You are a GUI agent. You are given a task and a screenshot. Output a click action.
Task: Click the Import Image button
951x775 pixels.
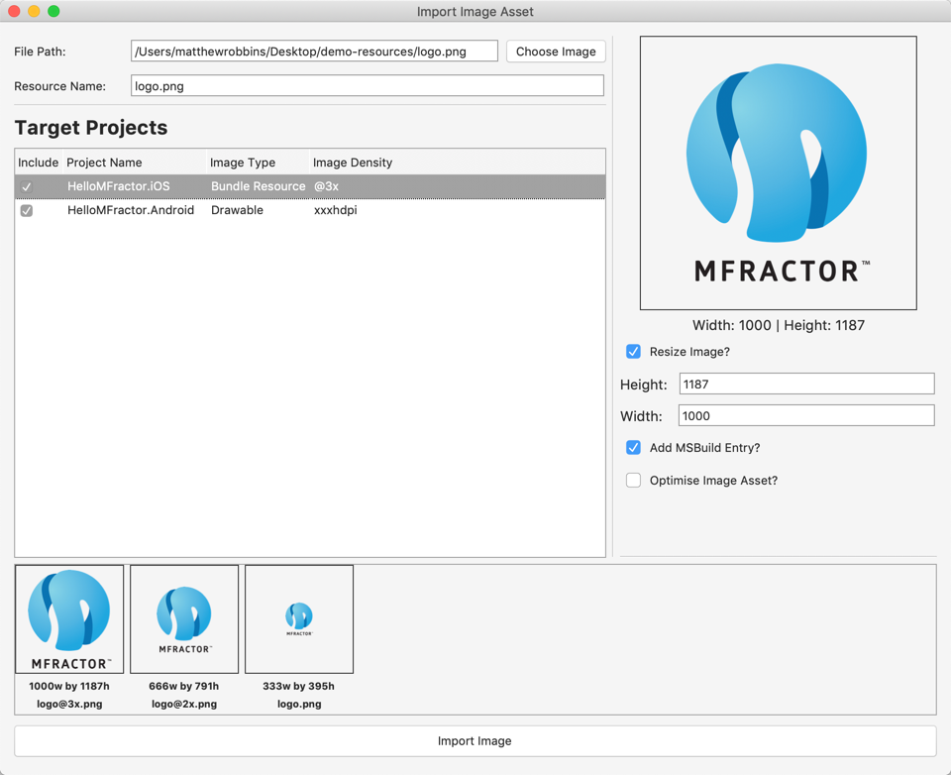[x=475, y=741]
